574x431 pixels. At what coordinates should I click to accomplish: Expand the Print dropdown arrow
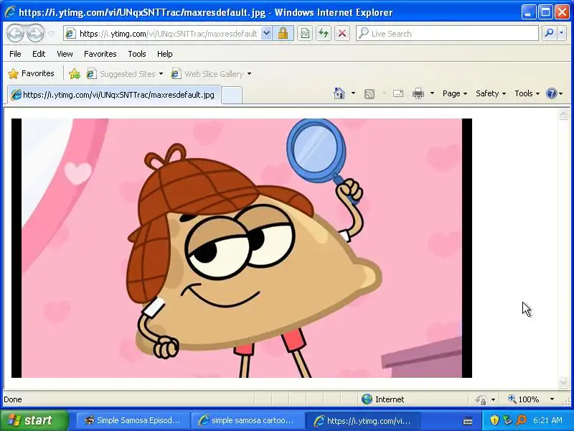tap(432, 93)
